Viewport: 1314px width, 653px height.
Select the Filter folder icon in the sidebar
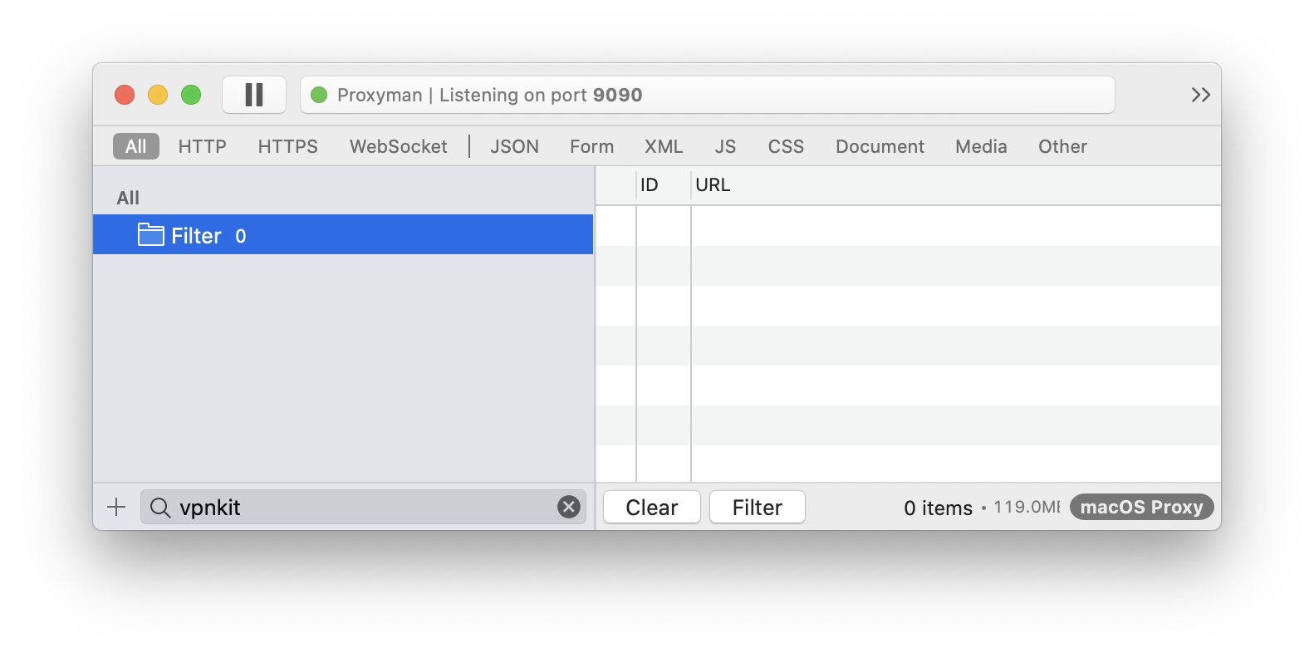[x=151, y=235]
